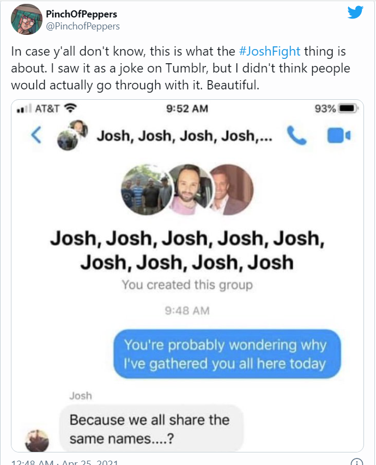The image size is (376, 465).
Task: Click the tweet info icon at bottom right
Action: point(357,462)
